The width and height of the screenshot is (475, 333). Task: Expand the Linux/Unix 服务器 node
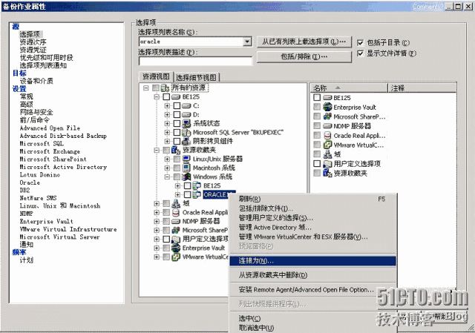(167, 159)
